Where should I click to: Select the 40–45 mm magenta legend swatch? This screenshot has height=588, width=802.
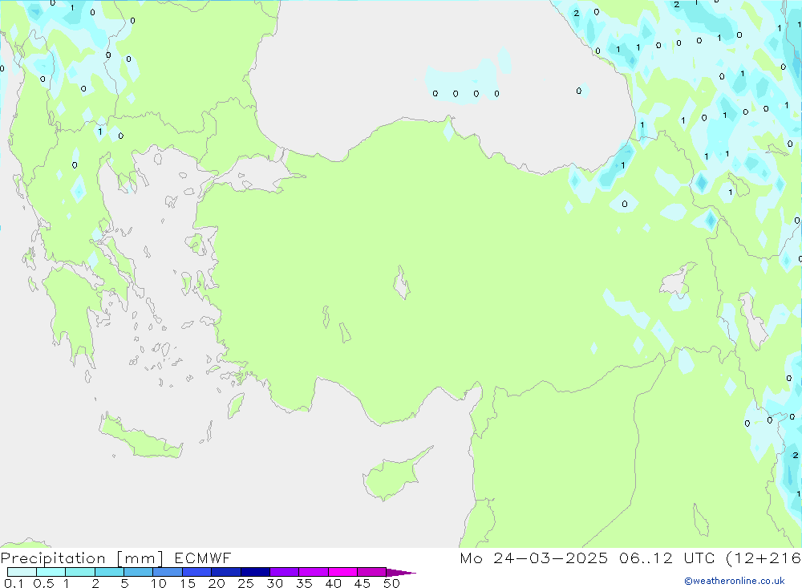coord(342,572)
